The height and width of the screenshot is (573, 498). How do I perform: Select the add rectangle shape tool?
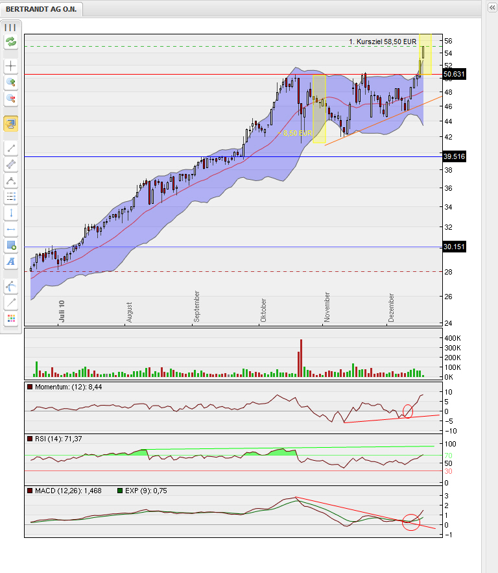point(11,245)
